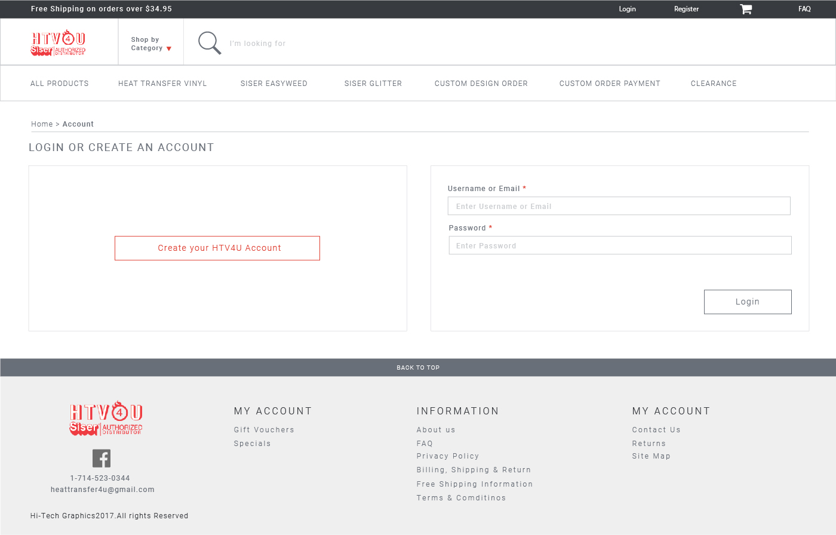Click the HTV4U logo in header

pyautogui.click(x=59, y=43)
